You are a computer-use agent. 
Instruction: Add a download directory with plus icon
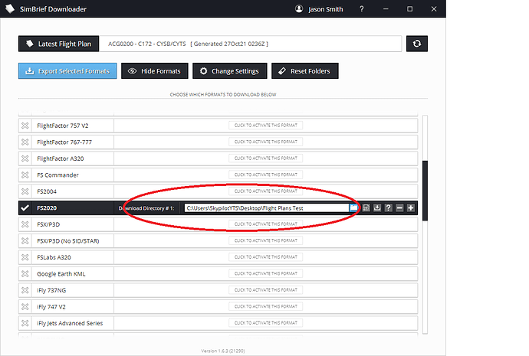tap(411, 207)
